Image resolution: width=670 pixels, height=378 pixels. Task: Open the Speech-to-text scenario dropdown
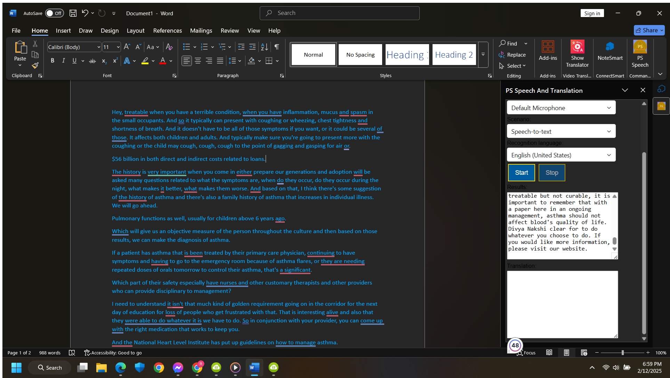click(x=561, y=131)
